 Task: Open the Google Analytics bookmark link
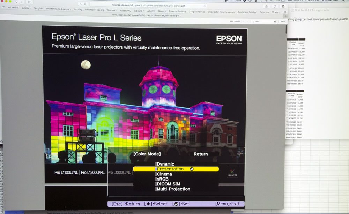[197, 12]
